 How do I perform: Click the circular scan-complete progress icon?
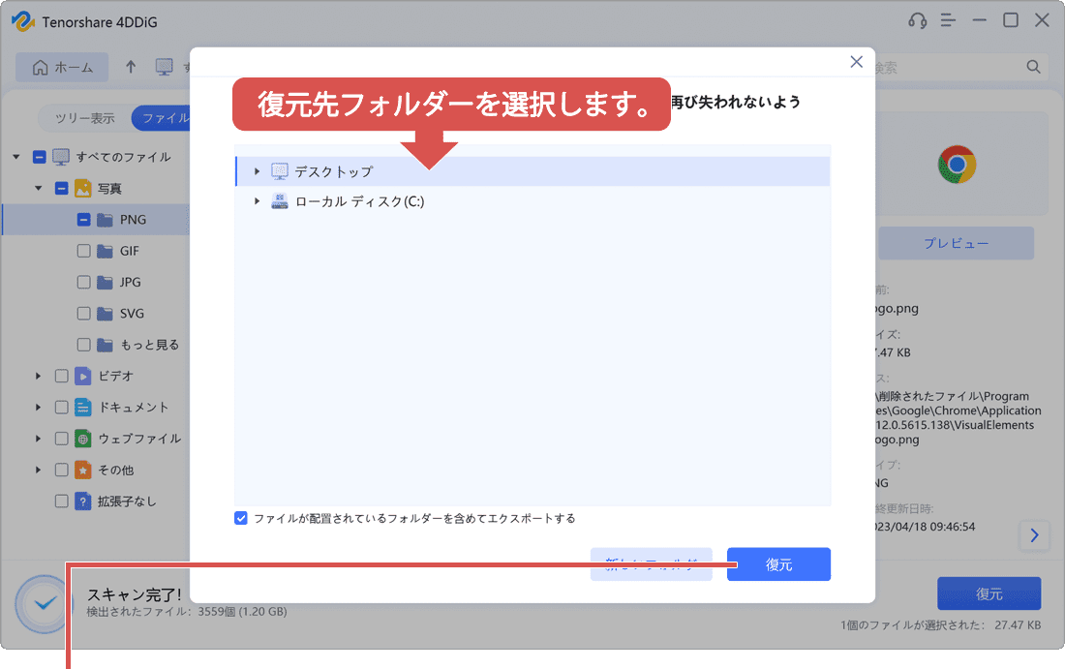pos(42,604)
